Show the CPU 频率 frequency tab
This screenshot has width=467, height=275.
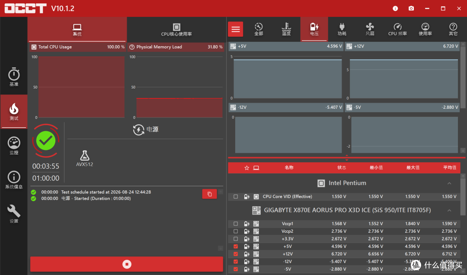(397, 29)
